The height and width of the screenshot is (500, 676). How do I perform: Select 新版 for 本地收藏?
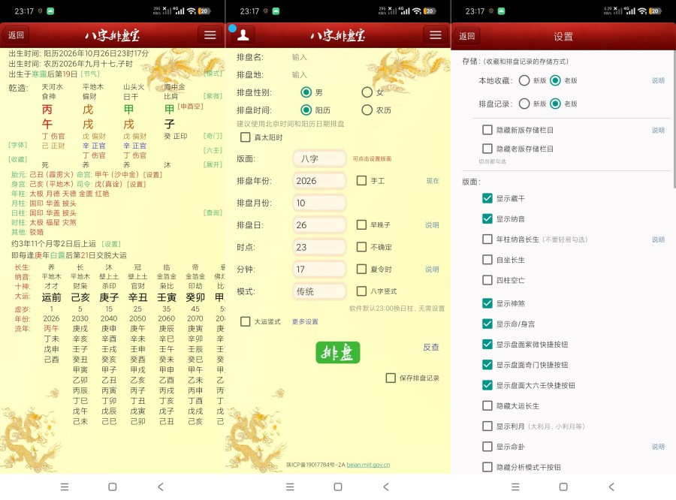tap(524, 80)
